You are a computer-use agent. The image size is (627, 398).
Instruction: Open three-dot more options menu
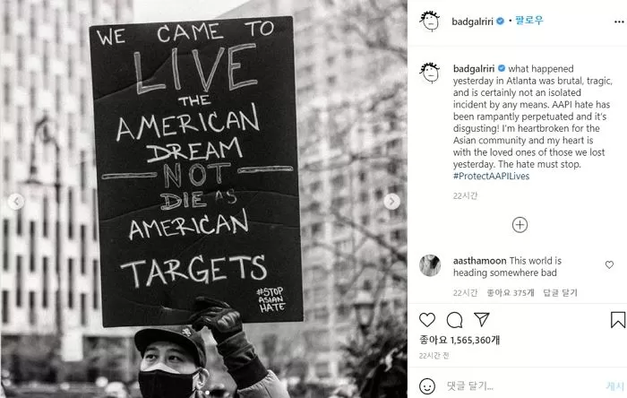(619, 22)
